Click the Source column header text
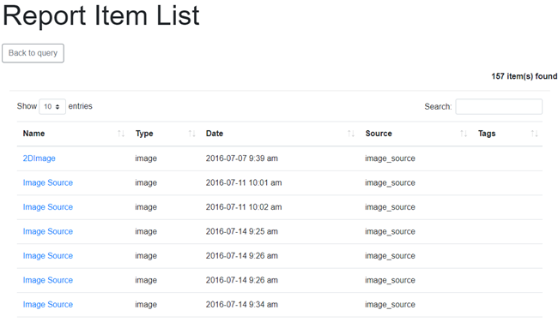The image size is (558, 322). (379, 134)
